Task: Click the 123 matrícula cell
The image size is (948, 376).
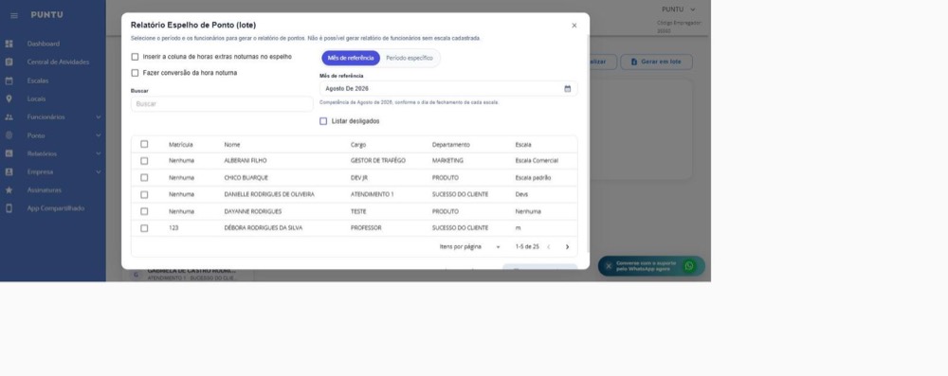Action: point(173,228)
